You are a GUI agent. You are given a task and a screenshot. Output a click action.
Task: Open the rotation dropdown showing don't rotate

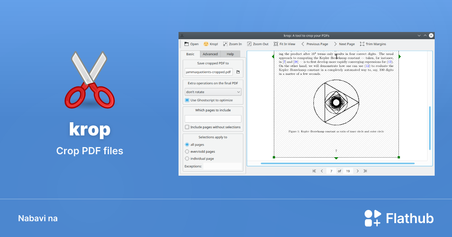[213, 92]
